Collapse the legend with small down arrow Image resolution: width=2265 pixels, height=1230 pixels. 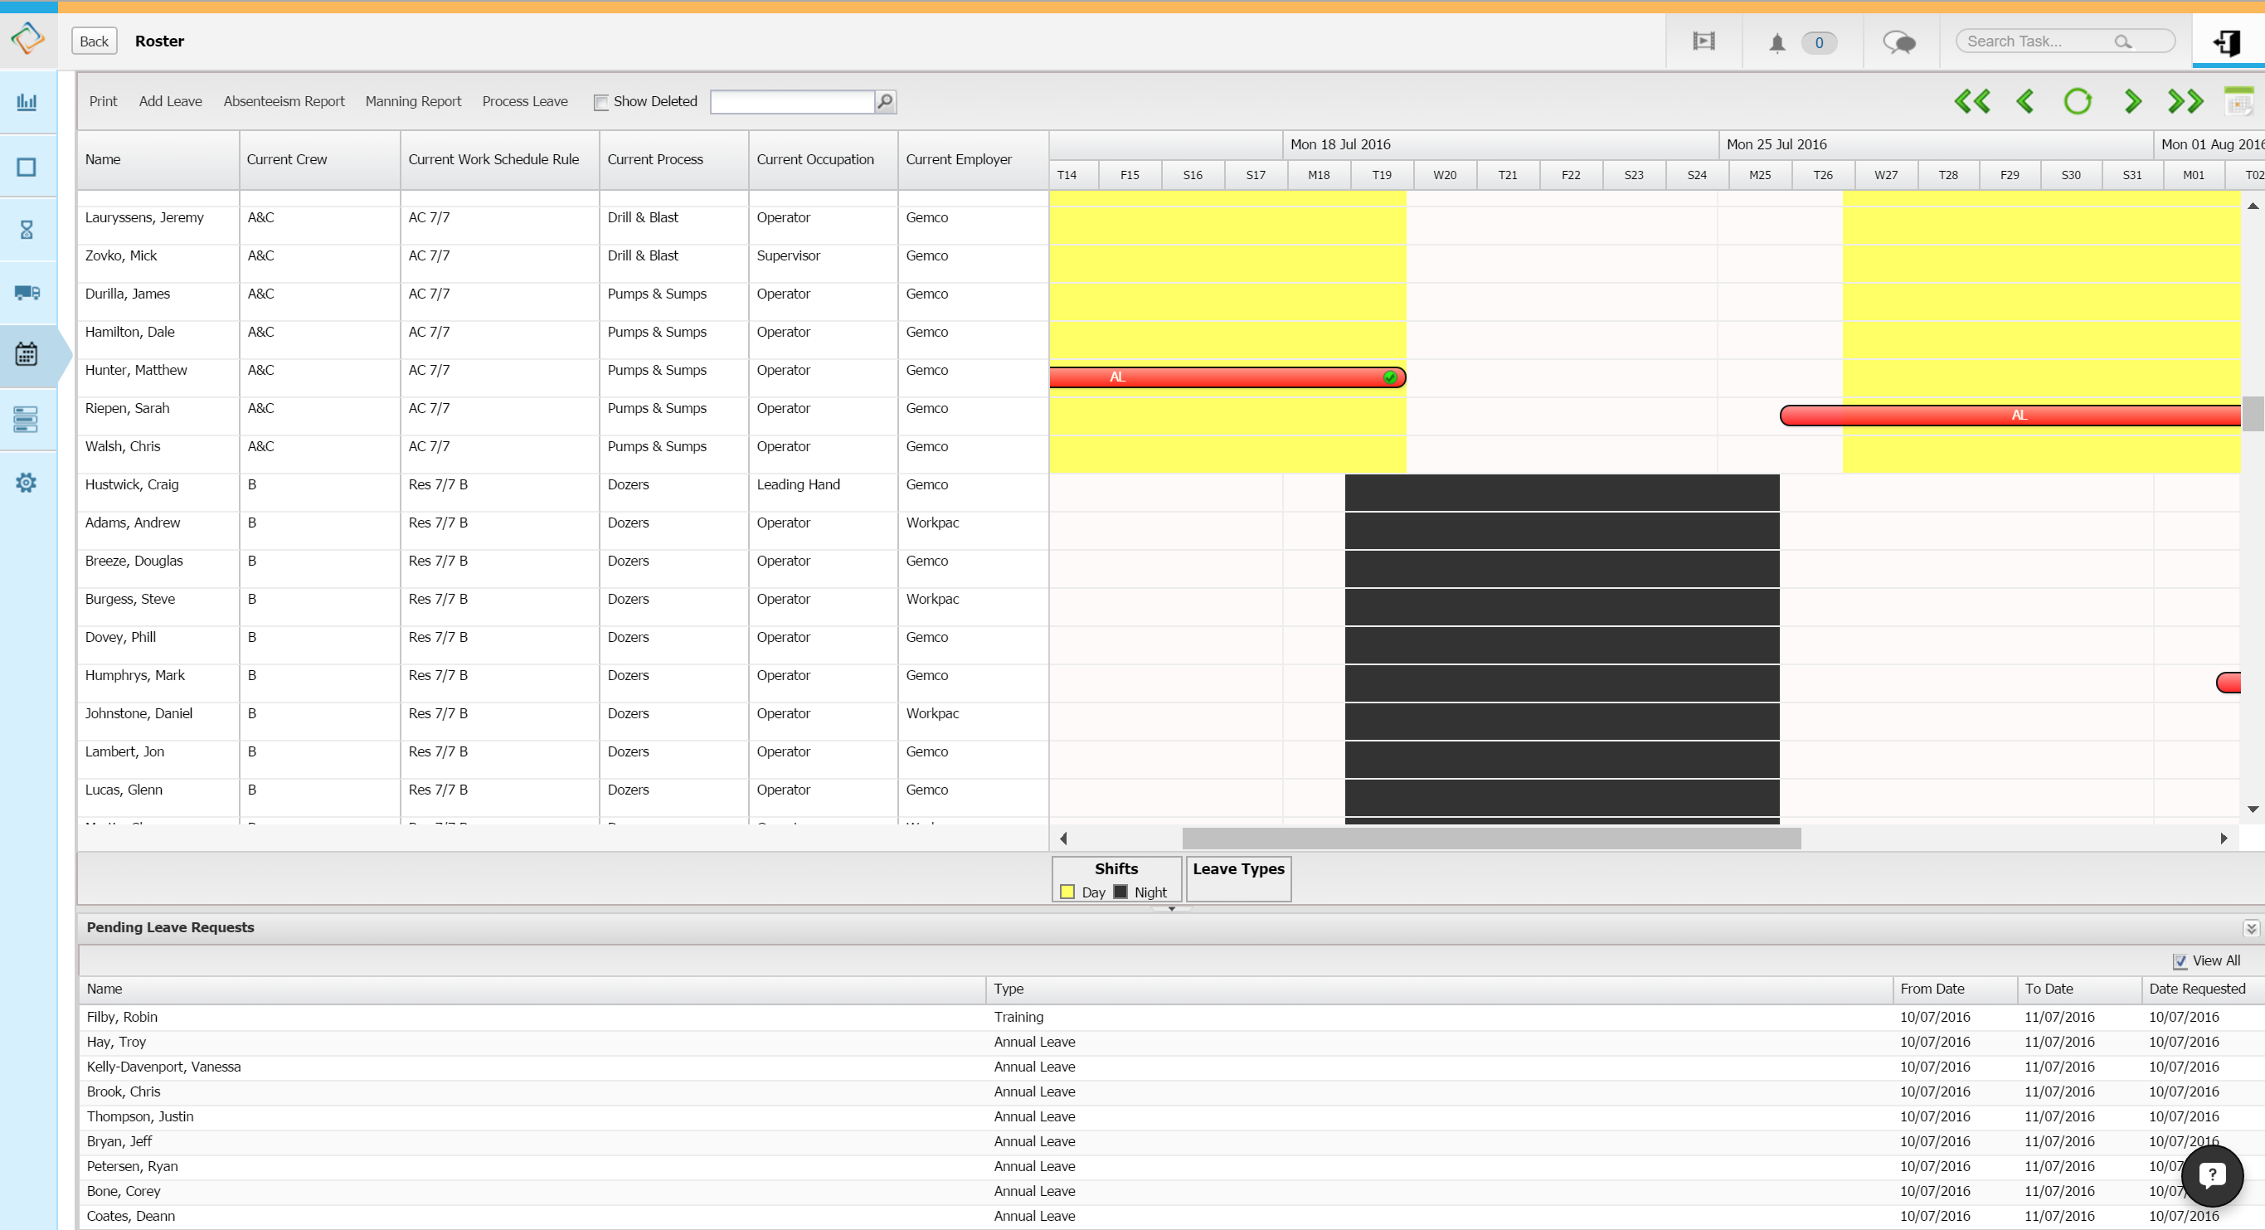[1172, 909]
